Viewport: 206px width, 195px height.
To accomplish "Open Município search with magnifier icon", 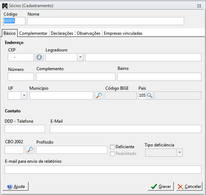I will click(99, 96).
